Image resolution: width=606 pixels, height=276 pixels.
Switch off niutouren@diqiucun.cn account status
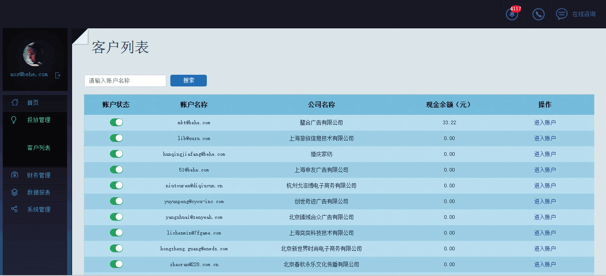click(x=116, y=186)
